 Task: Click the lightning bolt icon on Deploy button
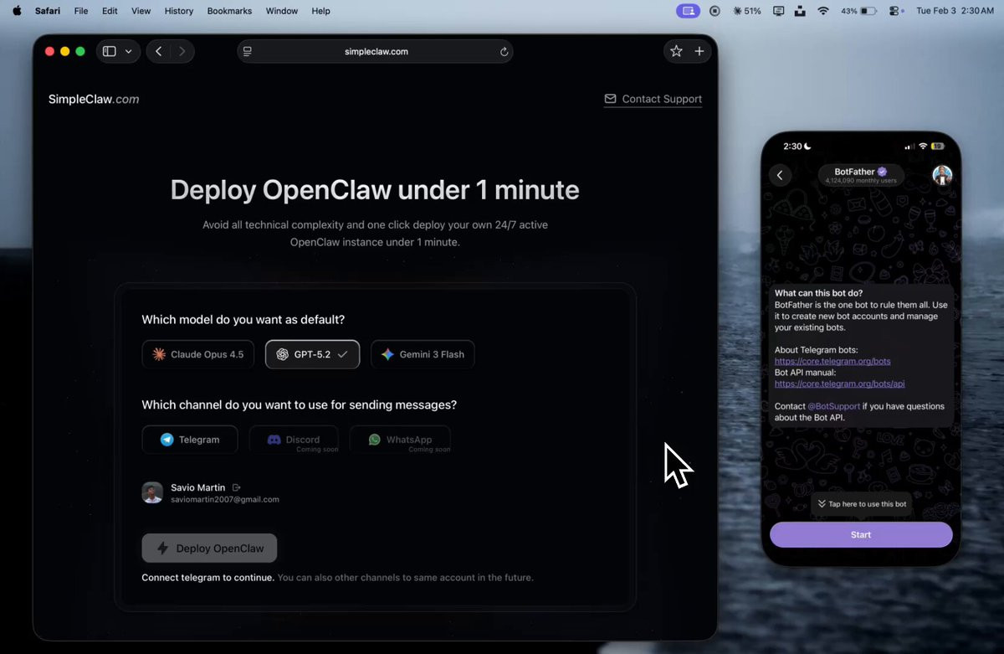click(x=163, y=548)
